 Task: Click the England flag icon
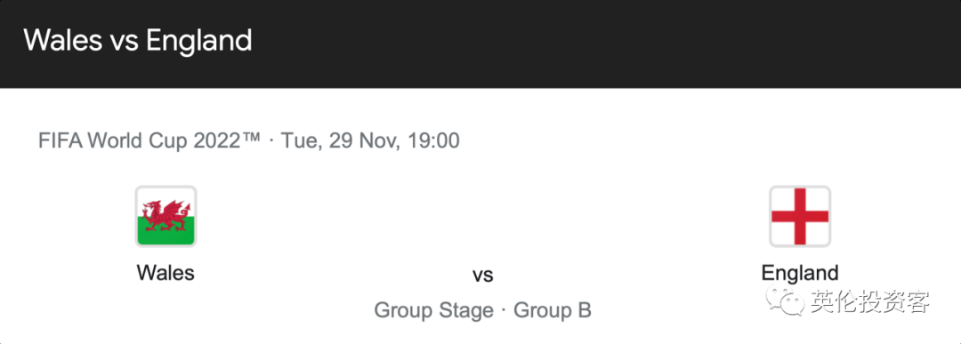click(x=800, y=216)
